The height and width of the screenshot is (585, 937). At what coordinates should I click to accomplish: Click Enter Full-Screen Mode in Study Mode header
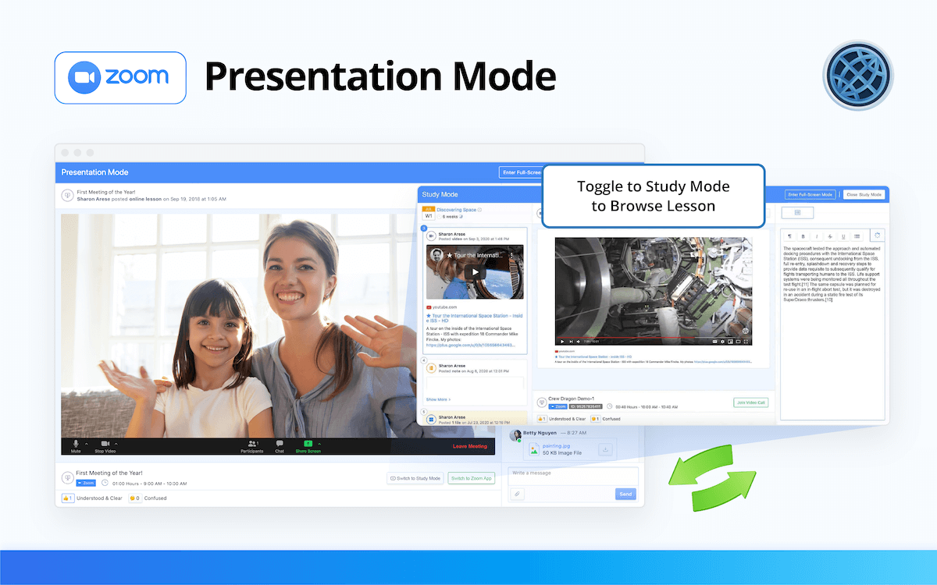811,194
